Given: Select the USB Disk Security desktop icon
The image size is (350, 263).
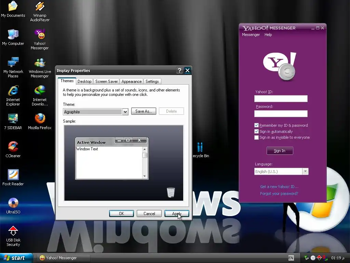Looking at the screenshot, I should pyautogui.click(x=13, y=236).
